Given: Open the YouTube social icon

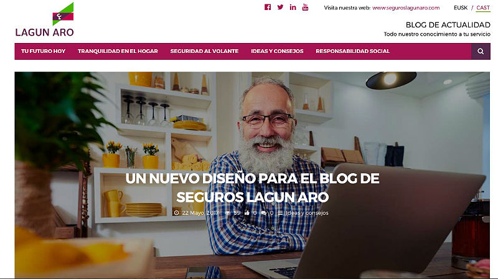Looking at the screenshot, I should pos(305,7).
